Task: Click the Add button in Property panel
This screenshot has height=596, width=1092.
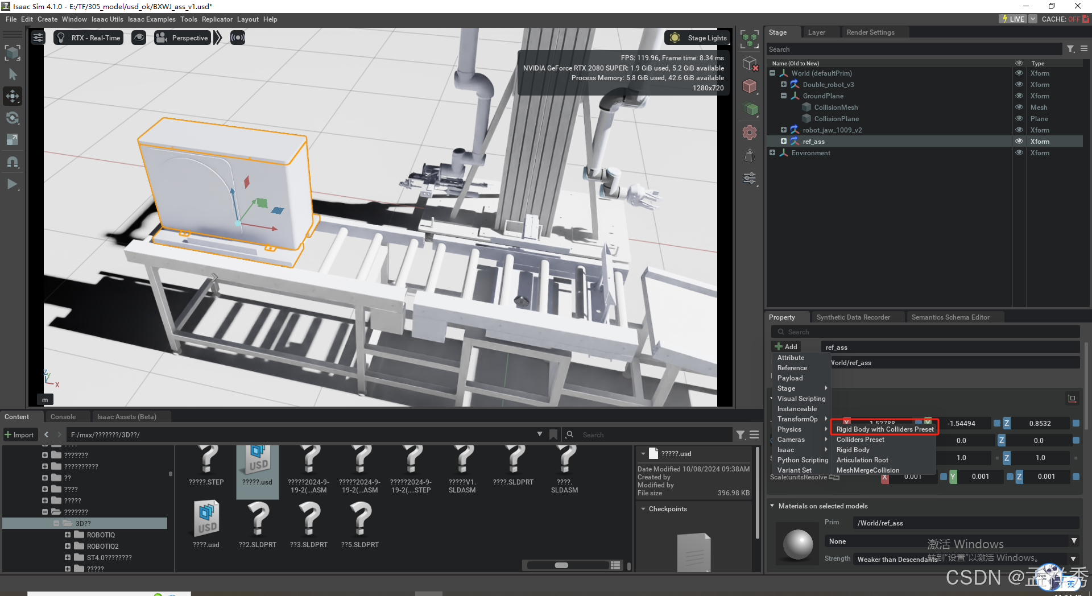Action: click(786, 346)
